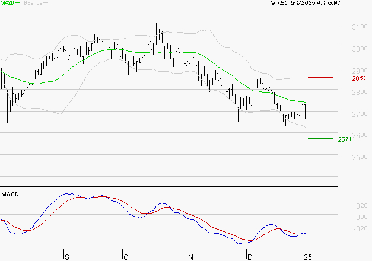The height and width of the screenshot is (261, 372).
Task: Click the 25 year marker on time axis
Action: click(308, 257)
